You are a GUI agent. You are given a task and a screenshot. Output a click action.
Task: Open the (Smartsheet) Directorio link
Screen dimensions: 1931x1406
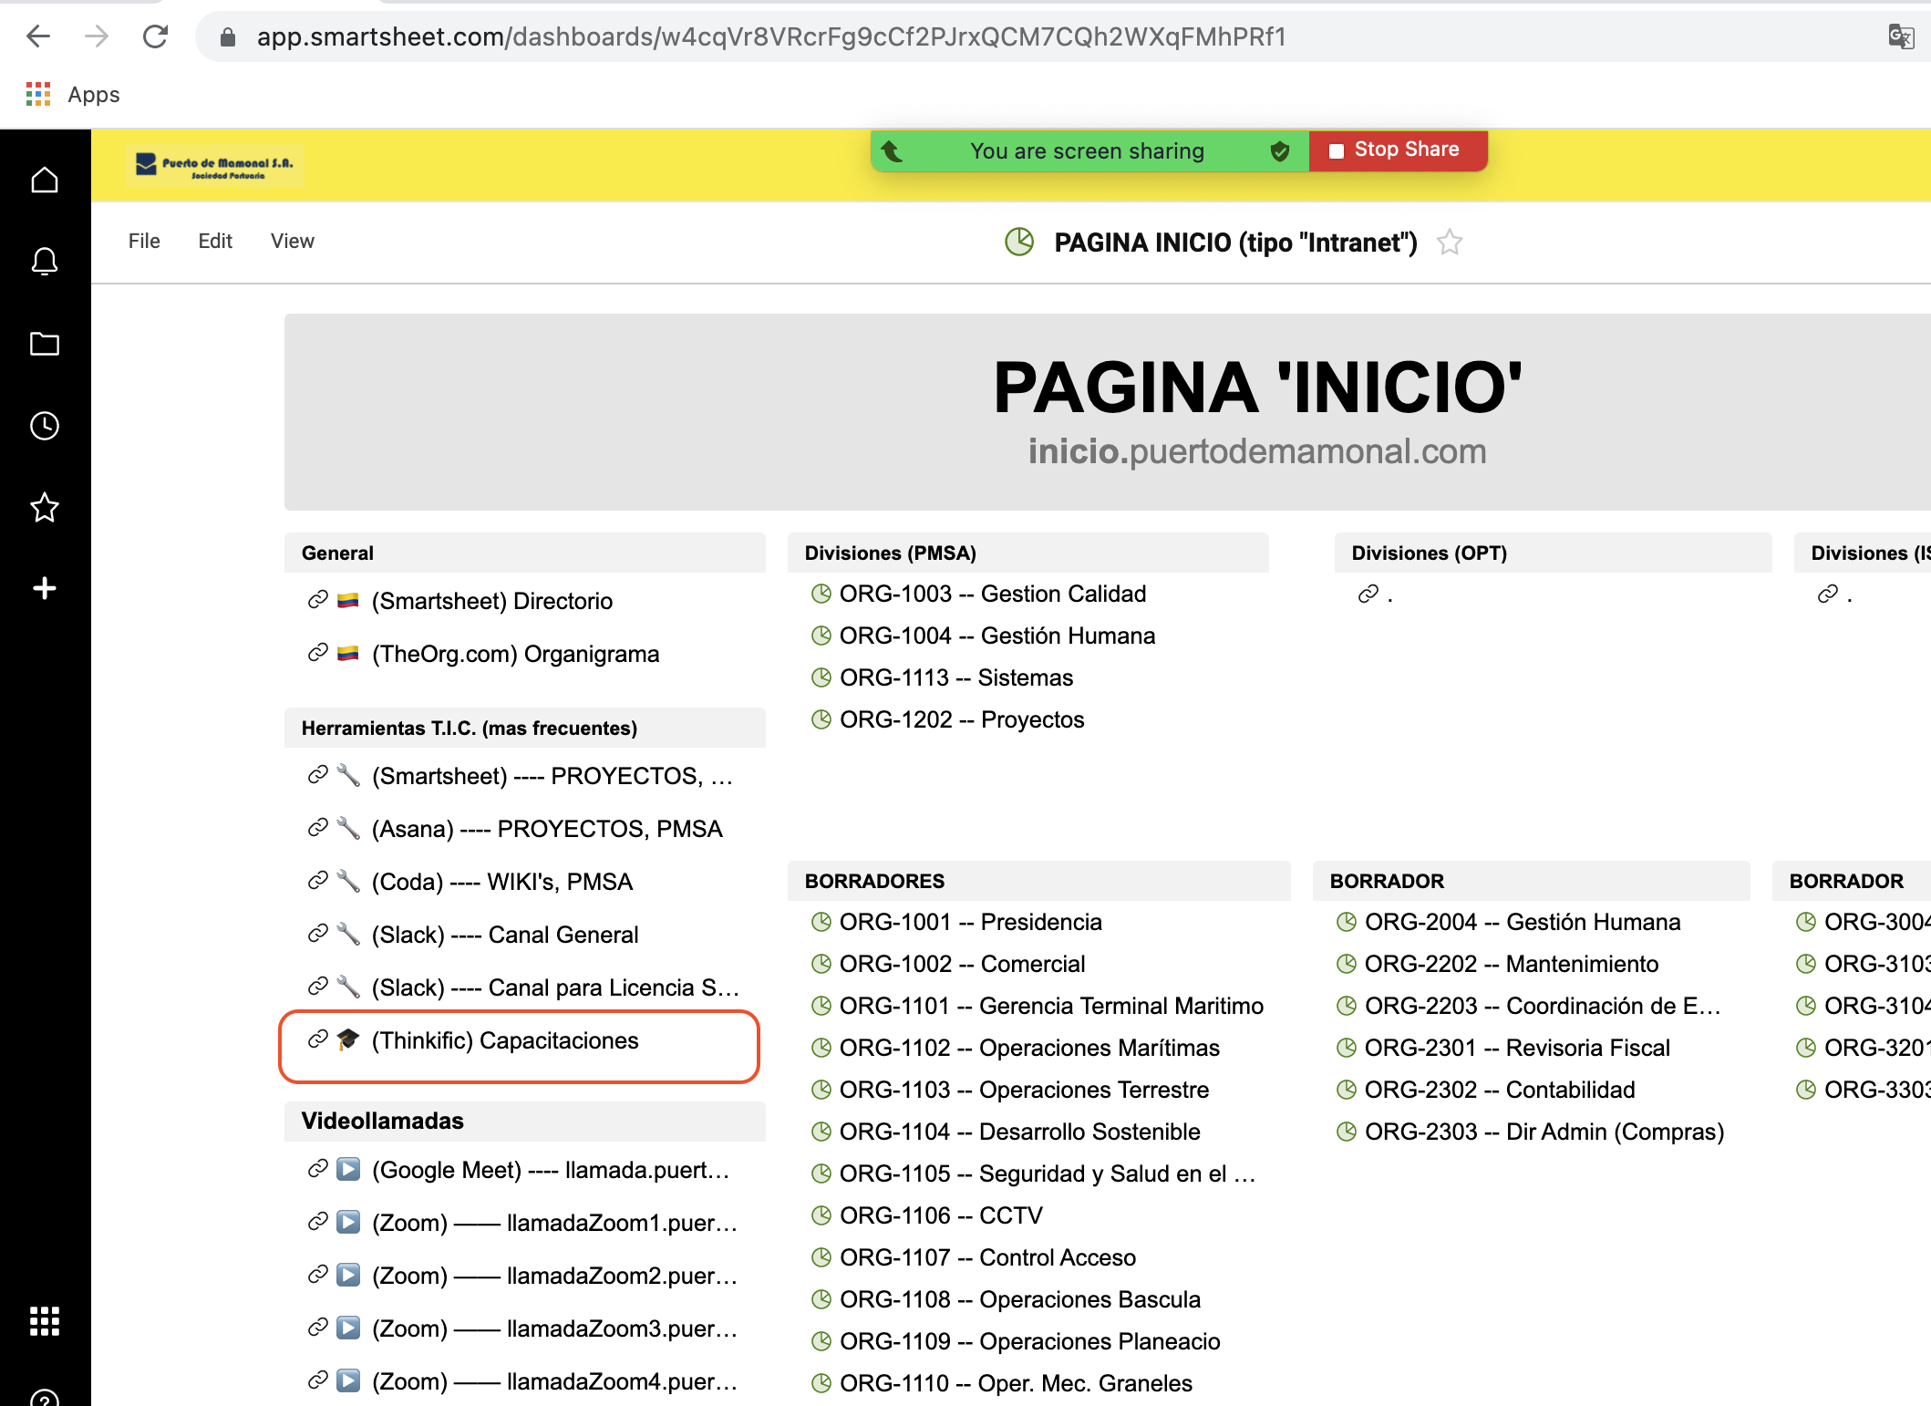[x=491, y=601]
